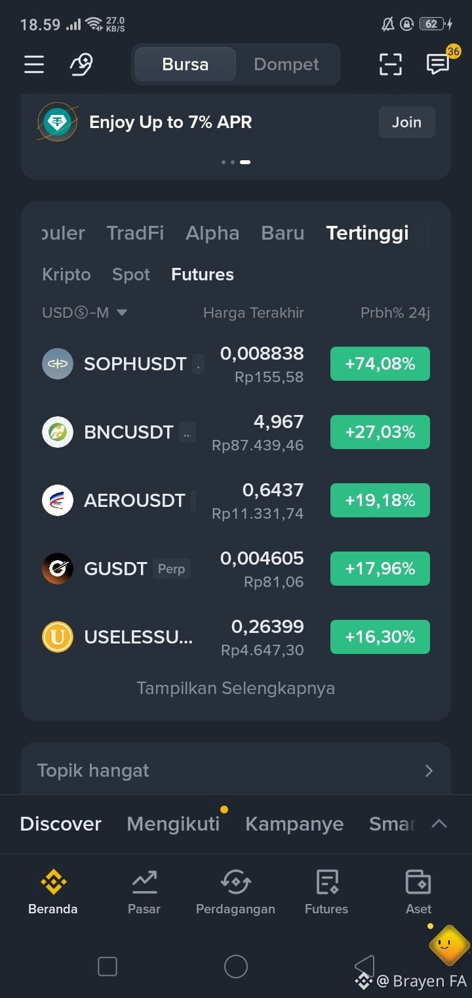Open the Aset wallet icon
The width and height of the screenshot is (472, 998).
pos(418,882)
